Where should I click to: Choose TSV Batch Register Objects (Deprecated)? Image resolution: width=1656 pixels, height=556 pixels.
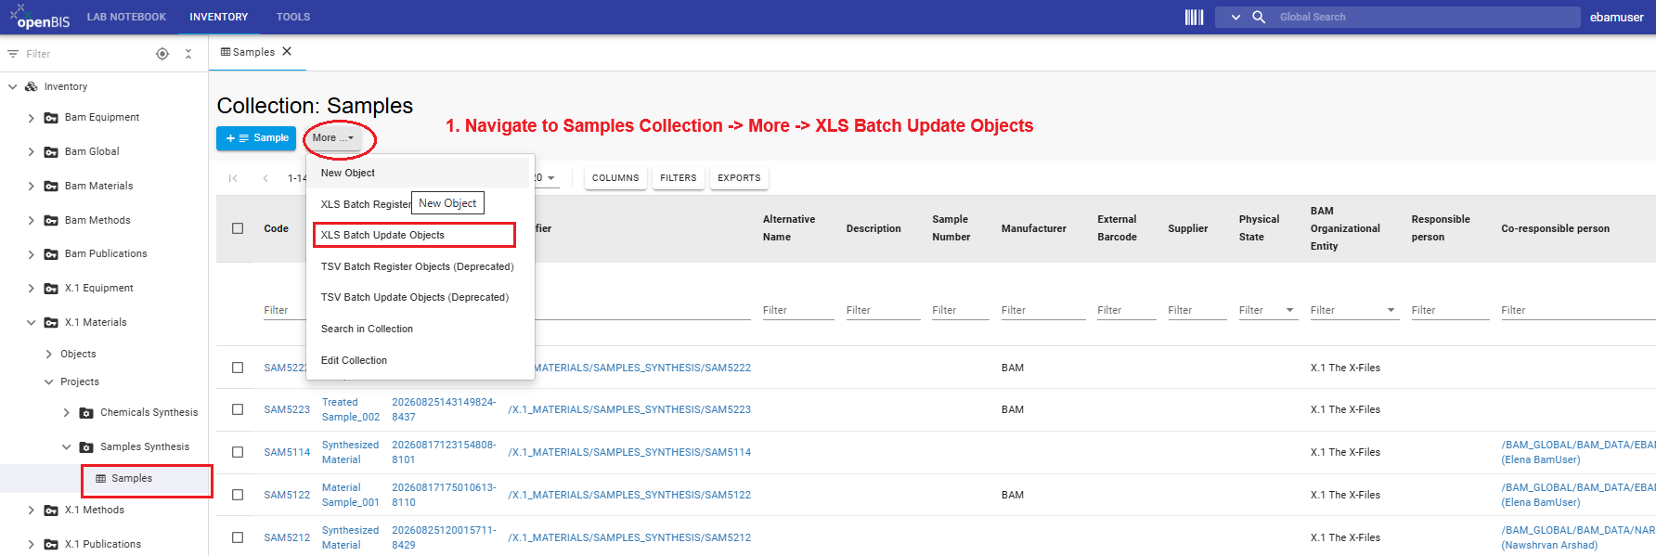(420, 266)
